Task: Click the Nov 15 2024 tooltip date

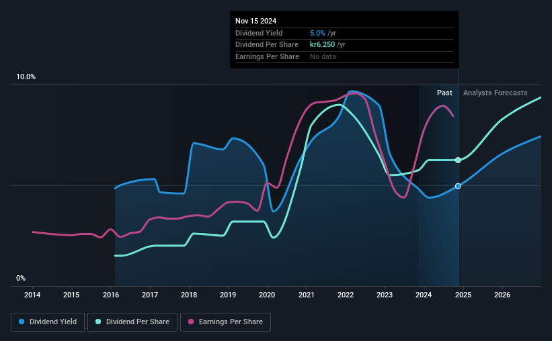Action: tap(255, 21)
